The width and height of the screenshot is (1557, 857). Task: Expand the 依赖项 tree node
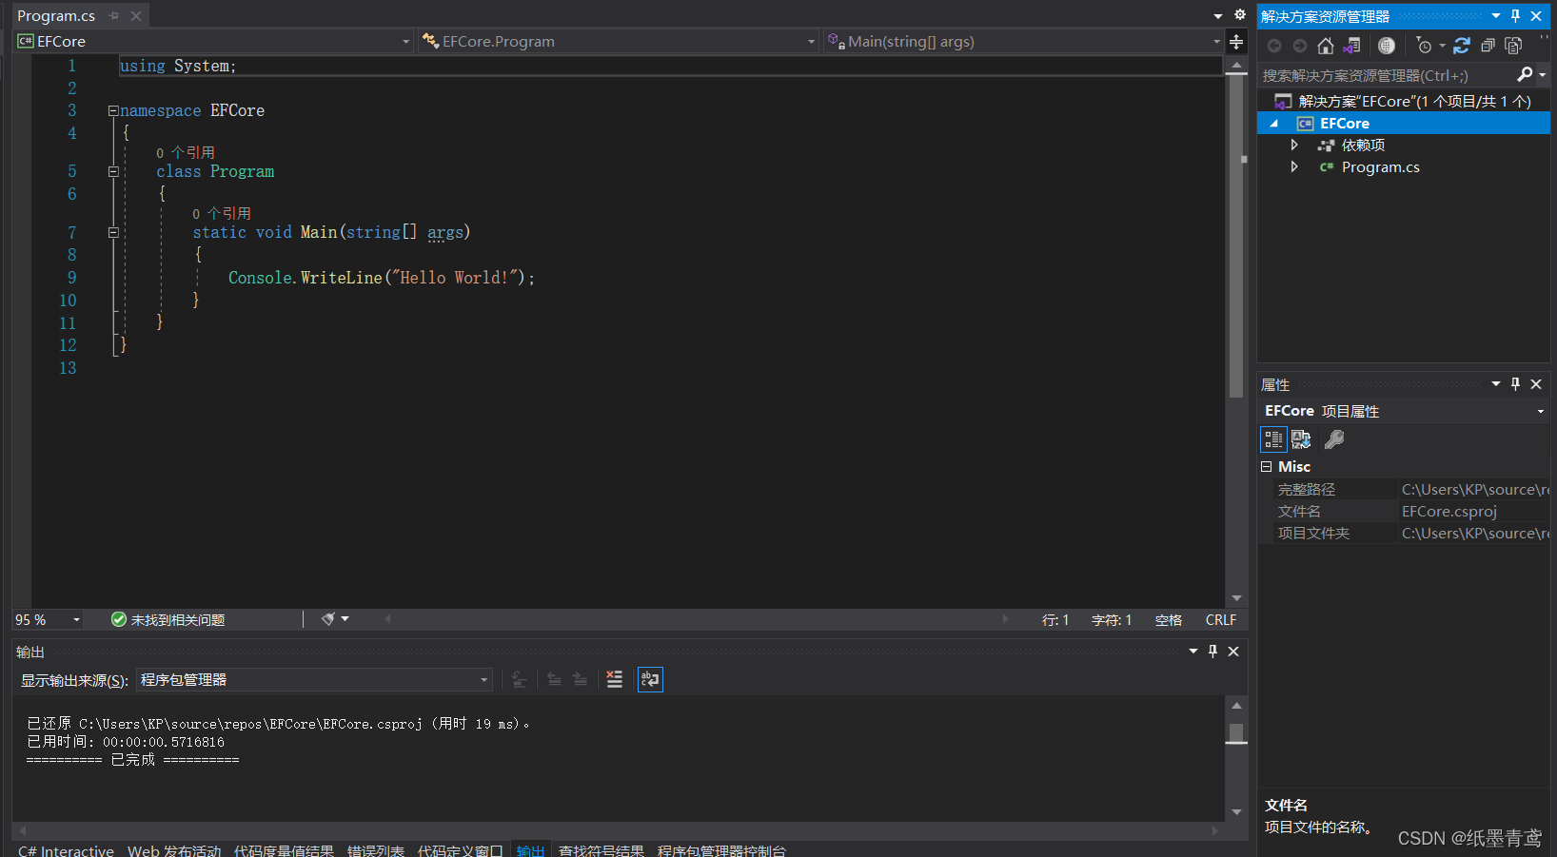click(x=1294, y=145)
